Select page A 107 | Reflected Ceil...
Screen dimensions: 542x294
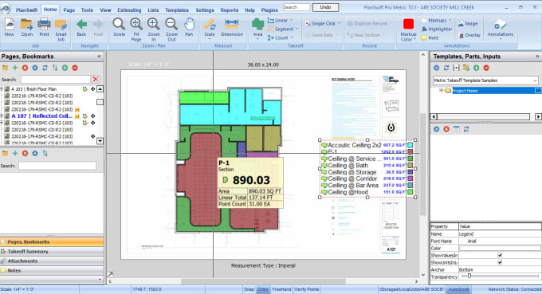[41, 116]
